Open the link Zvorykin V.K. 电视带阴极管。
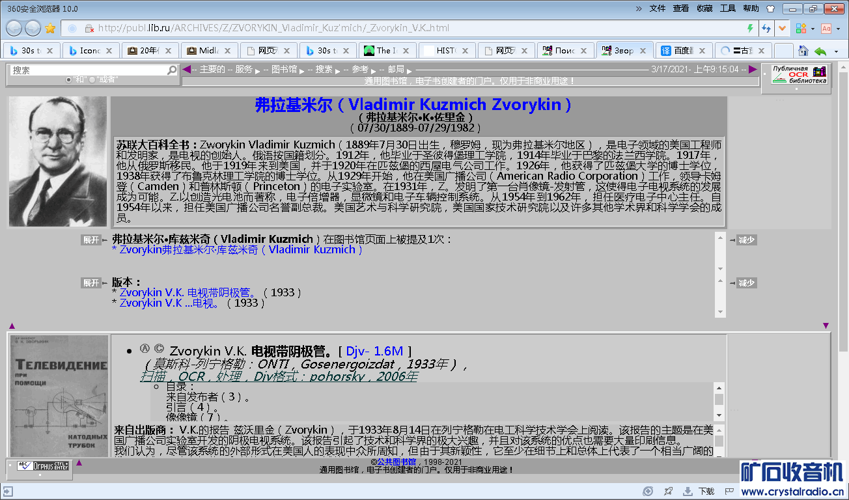 tap(189, 292)
